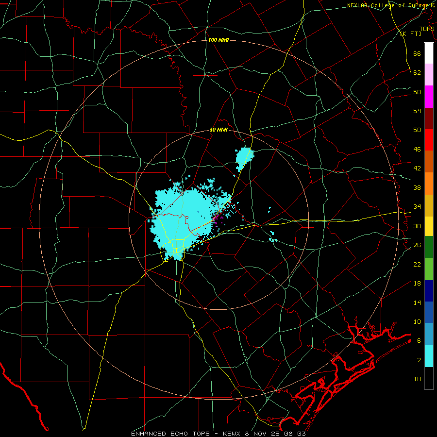Click the dark red 50-54 kft legend swatch
The image size is (437, 437).
(429, 118)
